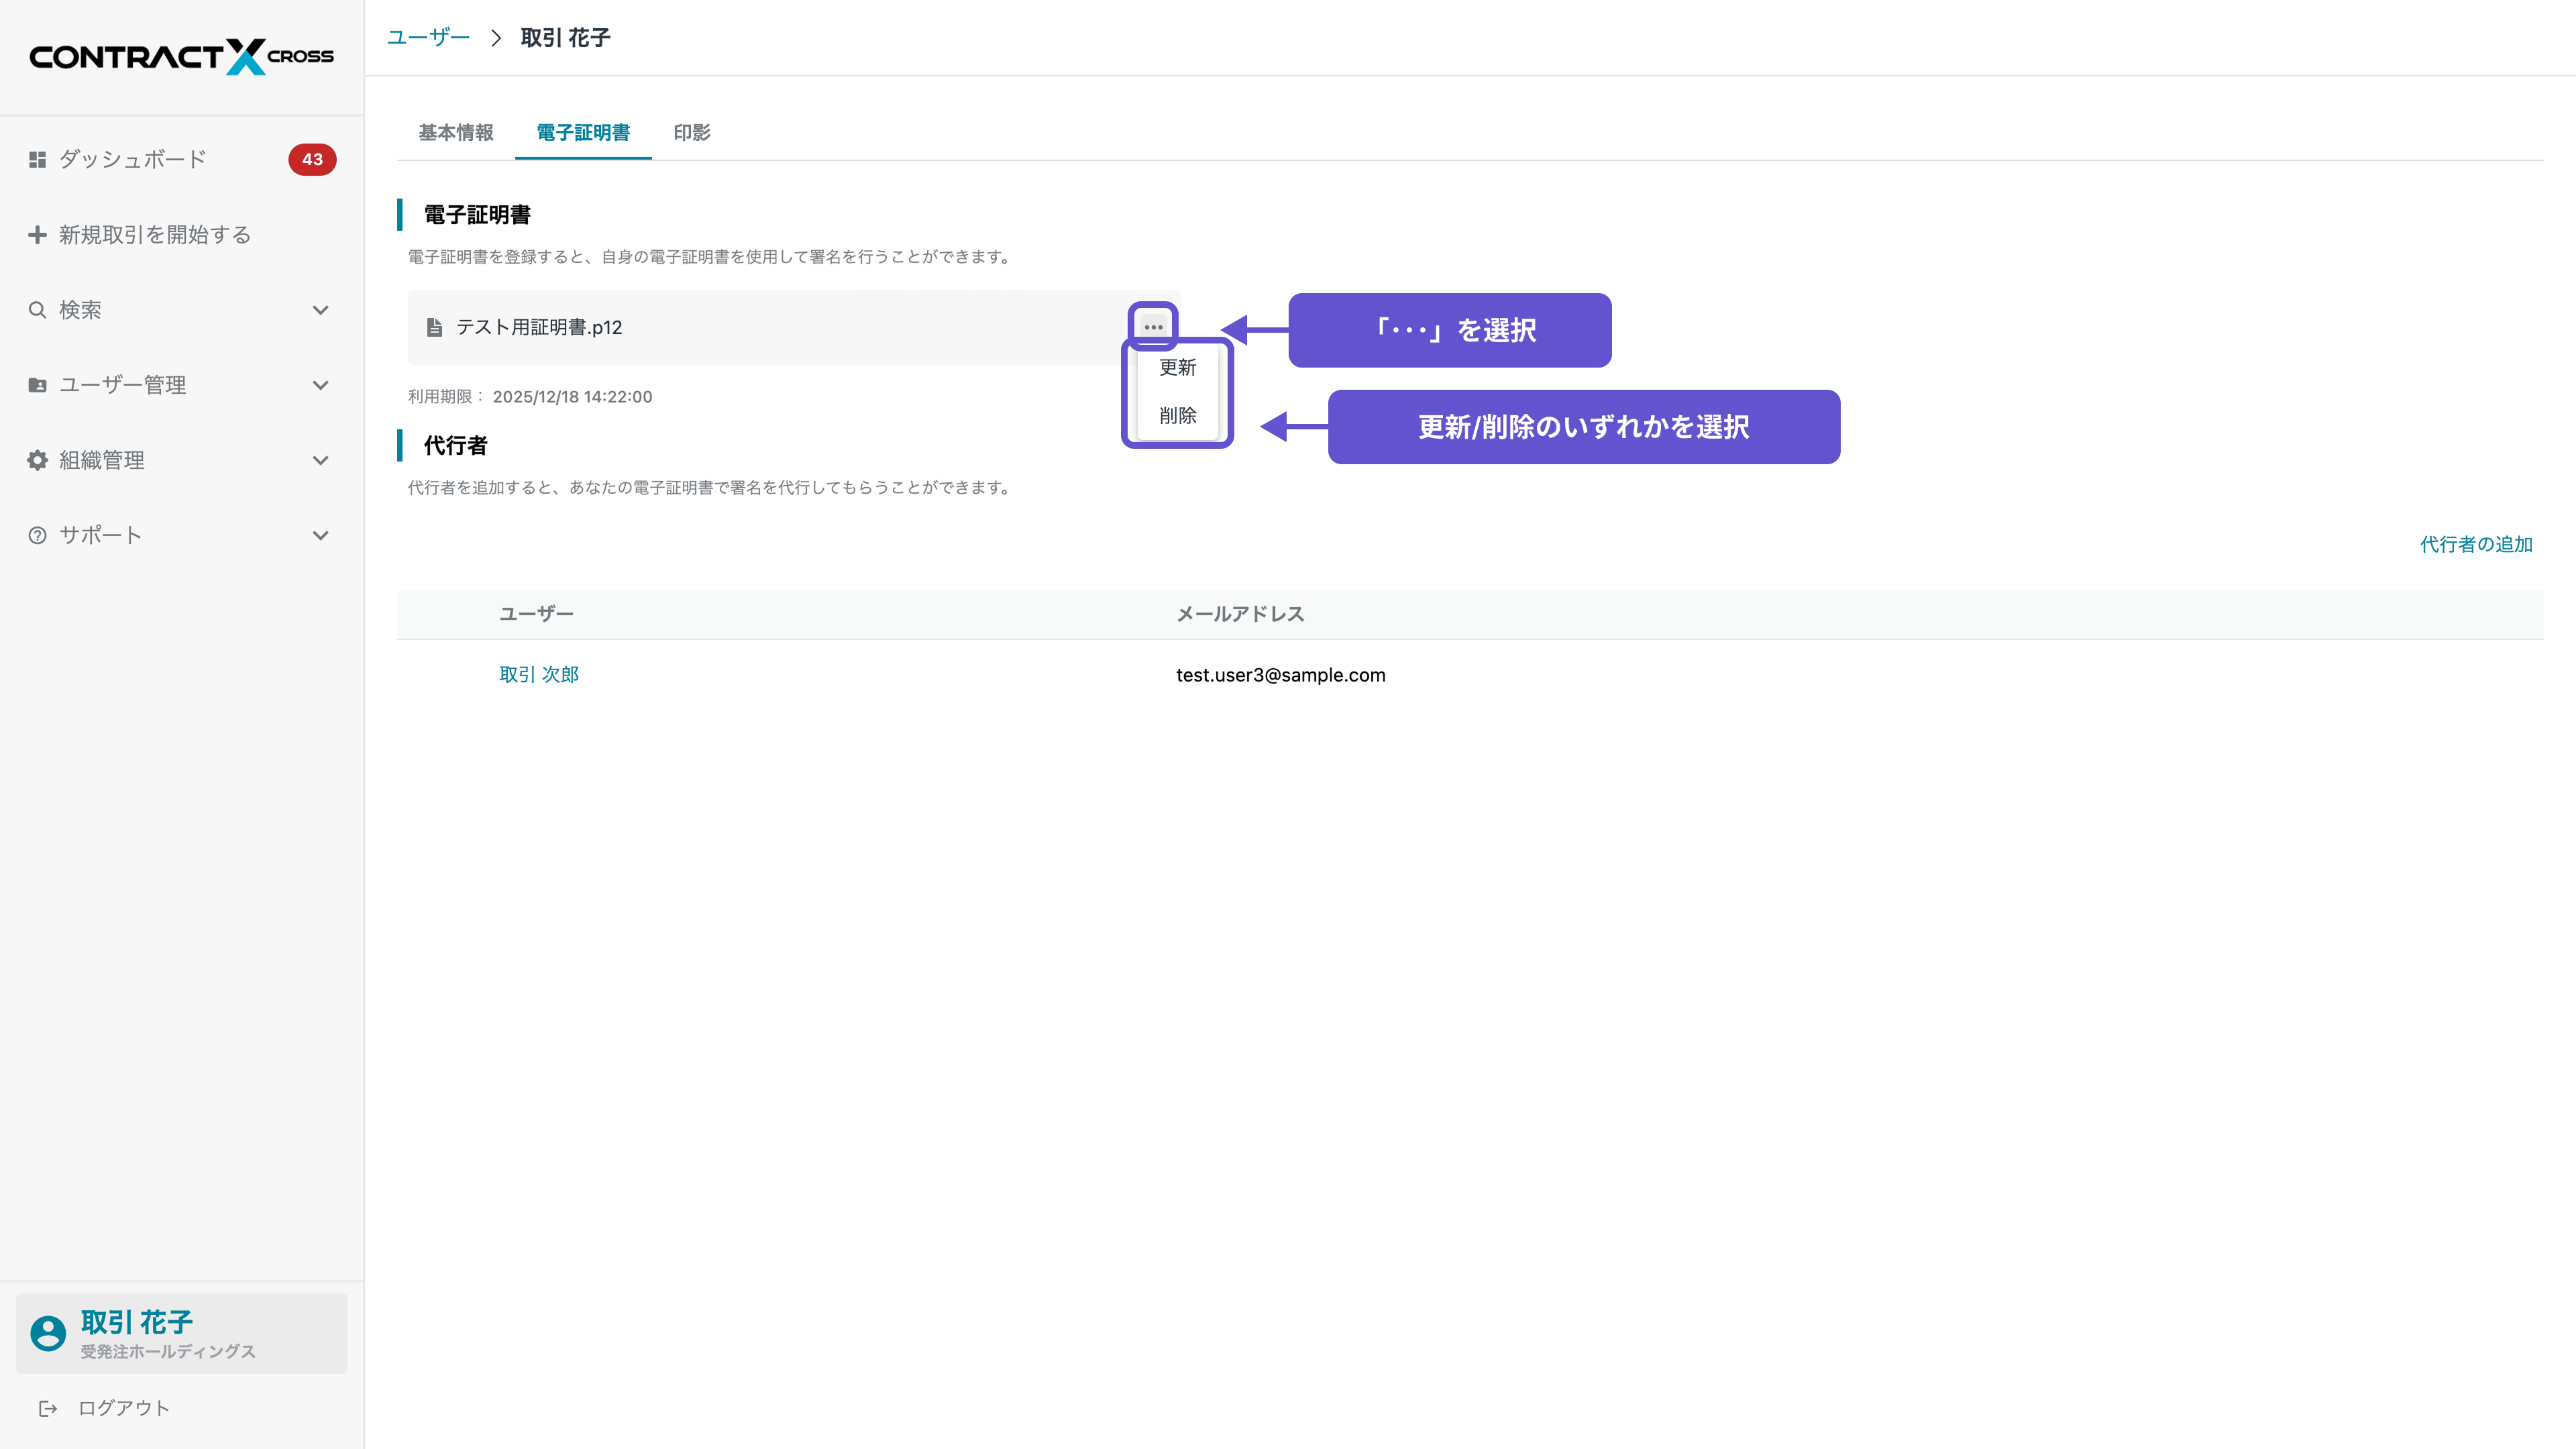Click the 代行者の追加 link
The image size is (2576, 1449).
point(2475,544)
